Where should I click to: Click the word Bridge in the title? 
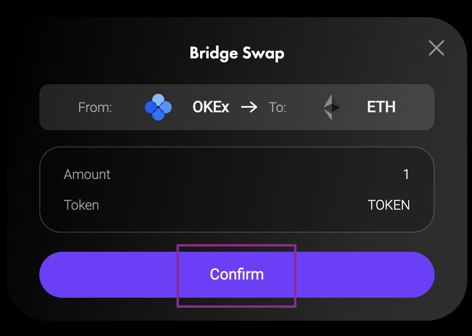(x=214, y=53)
